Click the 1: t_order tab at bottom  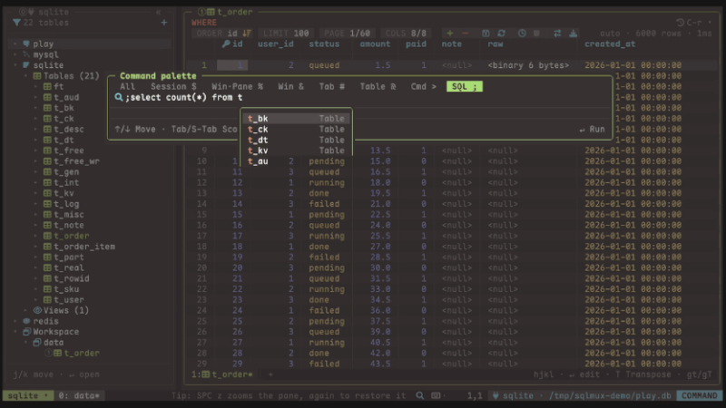point(222,374)
